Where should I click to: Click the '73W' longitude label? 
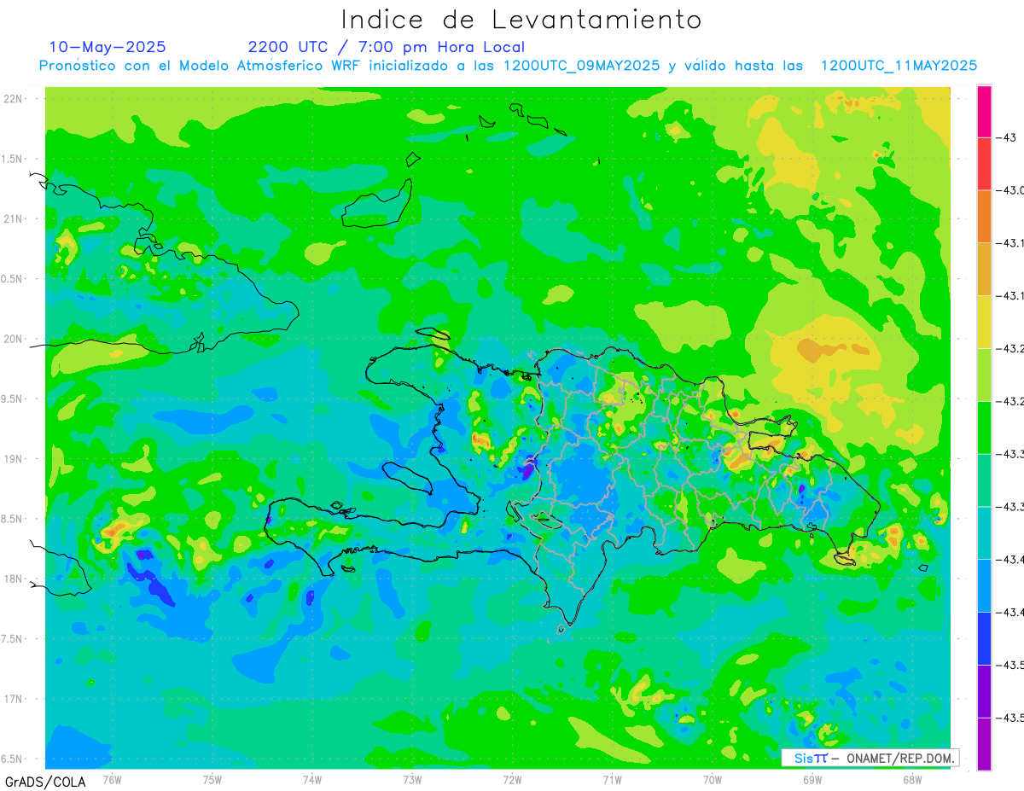[x=412, y=780]
